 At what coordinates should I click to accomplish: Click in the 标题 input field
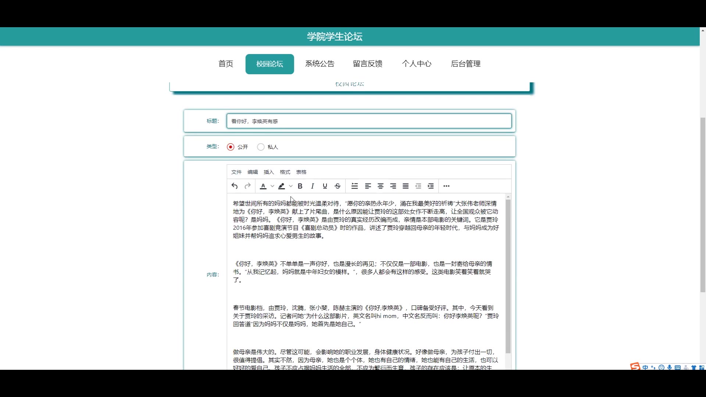coord(369,121)
